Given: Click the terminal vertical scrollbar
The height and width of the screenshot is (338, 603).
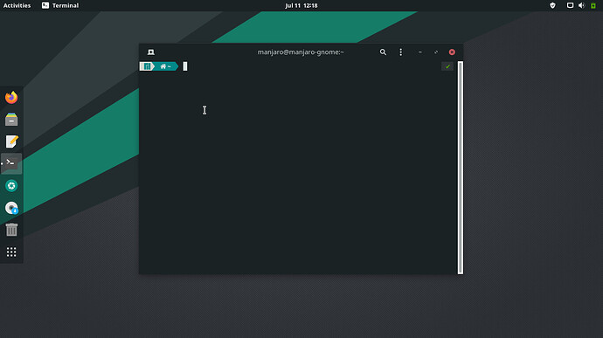Looking at the screenshot, I should click(461, 168).
